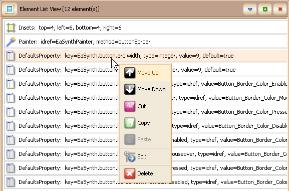Click document icon of Button_Border_Color_Enable row

11,84
